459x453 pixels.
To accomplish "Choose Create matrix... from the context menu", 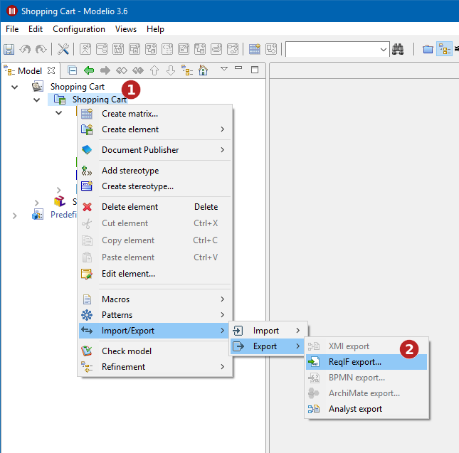I will click(155, 114).
